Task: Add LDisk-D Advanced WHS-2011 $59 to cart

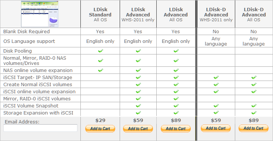Action: pyautogui.click(x=216, y=128)
